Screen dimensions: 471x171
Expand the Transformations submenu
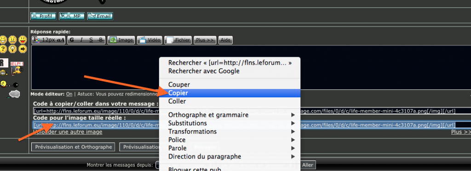point(230,132)
